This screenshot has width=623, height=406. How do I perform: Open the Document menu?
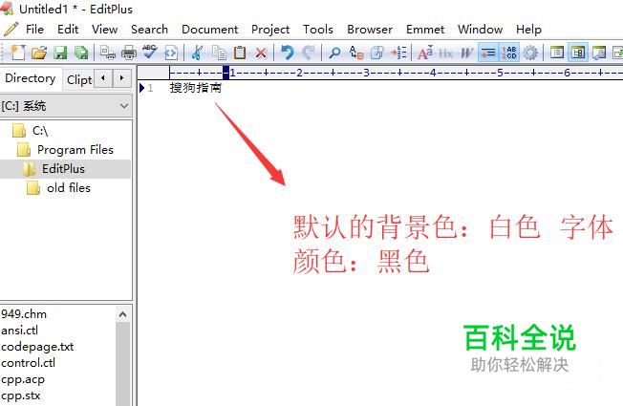click(210, 30)
